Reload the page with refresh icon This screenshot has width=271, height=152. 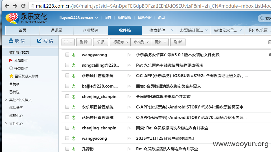pos(23,6)
